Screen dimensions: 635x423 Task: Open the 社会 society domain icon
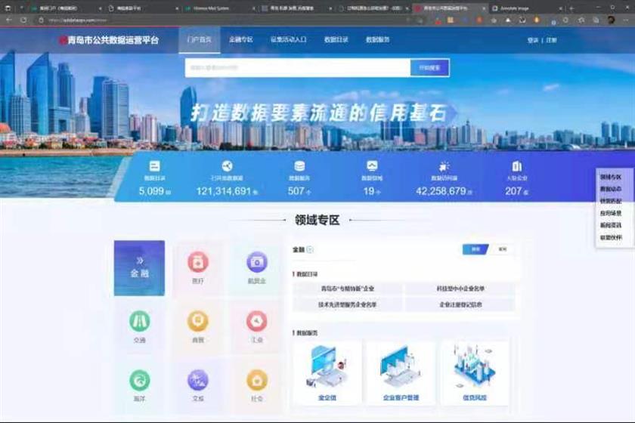click(257, 380)
